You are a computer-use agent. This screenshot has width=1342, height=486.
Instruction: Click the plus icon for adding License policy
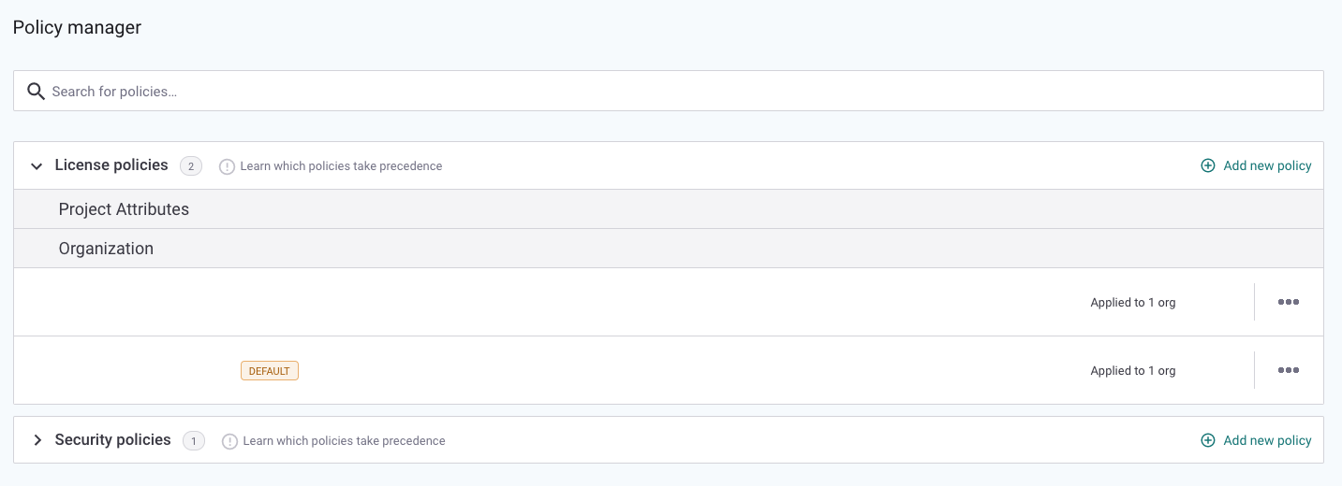(1208, 165)
